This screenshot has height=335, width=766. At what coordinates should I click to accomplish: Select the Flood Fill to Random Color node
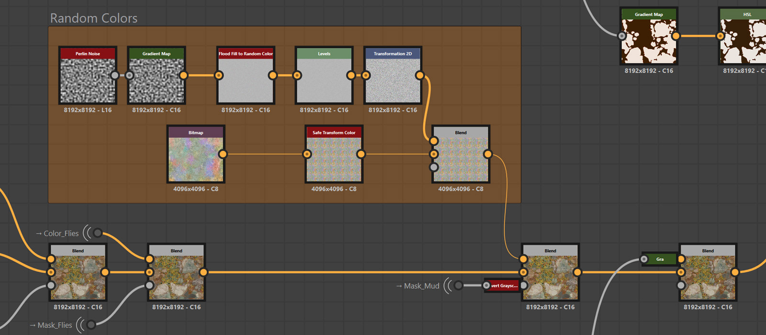coord(246,75)
